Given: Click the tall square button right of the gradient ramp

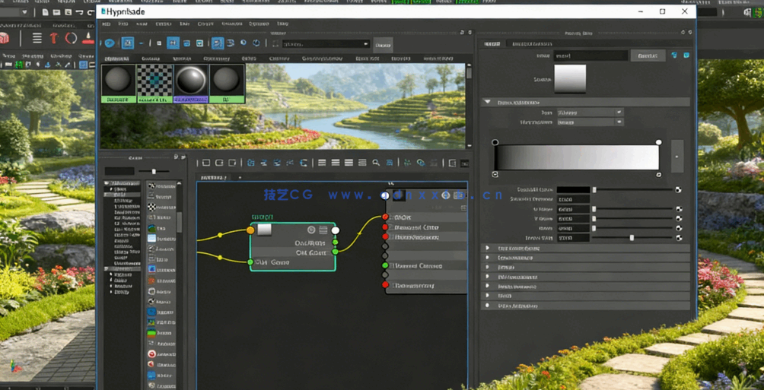Looking at the screenshot, I should 676,157.
